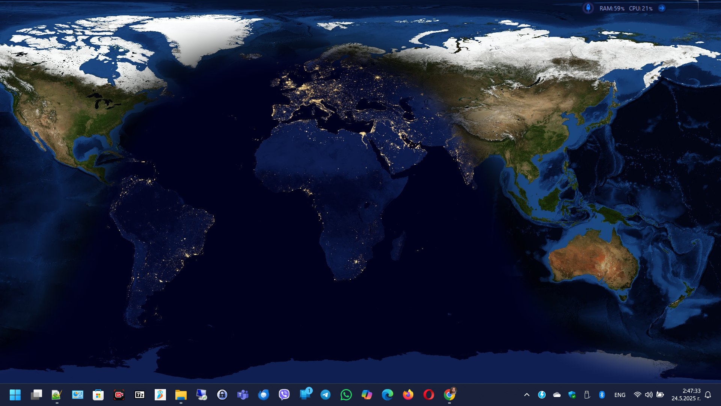Open 7-Zip from the taskbar
The width and height of the screenshot is (721, 406).
click(x=139, y=395)
